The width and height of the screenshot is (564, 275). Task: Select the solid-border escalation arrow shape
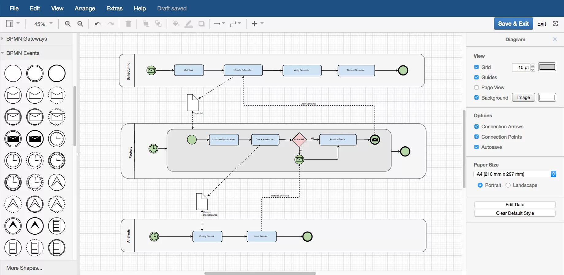pyautogui.click(x=57, y=182)
